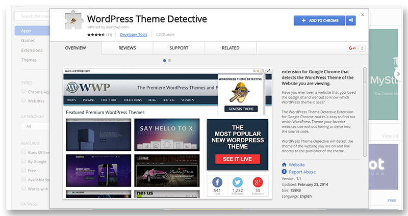408x216 pixels.
Task: Click the FREE label in background store
Action: pyautogui.click(x=392, y=201)
